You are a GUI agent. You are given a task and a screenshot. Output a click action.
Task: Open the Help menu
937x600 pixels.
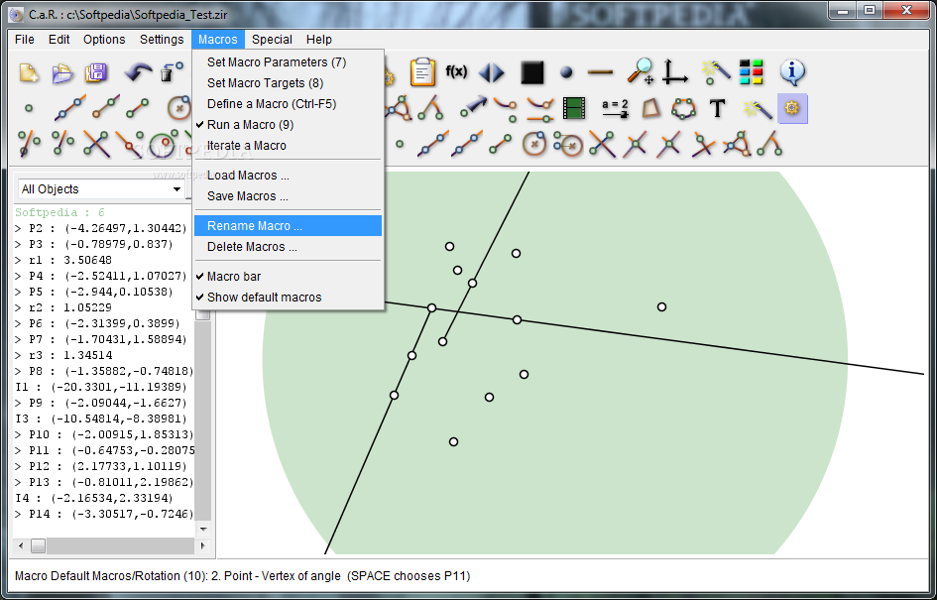(x=319, y=40)
